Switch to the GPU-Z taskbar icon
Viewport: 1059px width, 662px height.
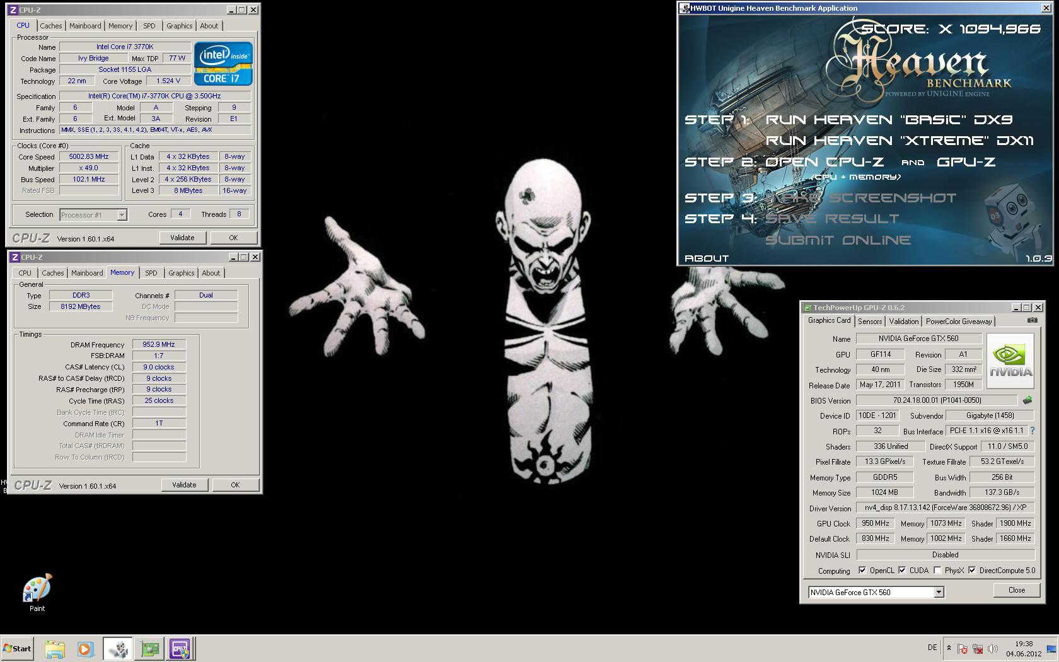coord(149,649)
